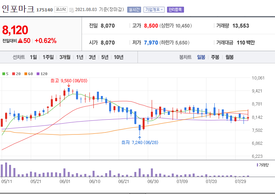Click the +0.62% change rate
Image resolution: width=275 pixels, height=194 pixels.
[x=46, y=41]
